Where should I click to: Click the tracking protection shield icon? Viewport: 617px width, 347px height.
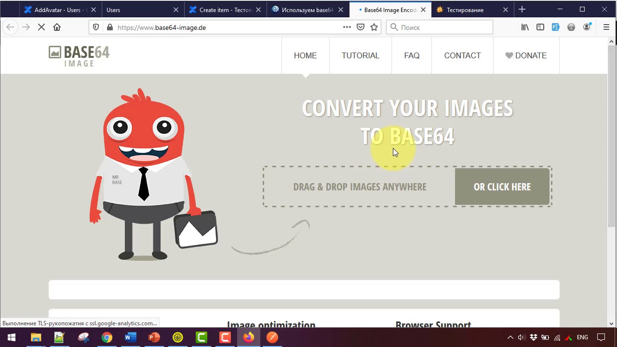(96, 27)
